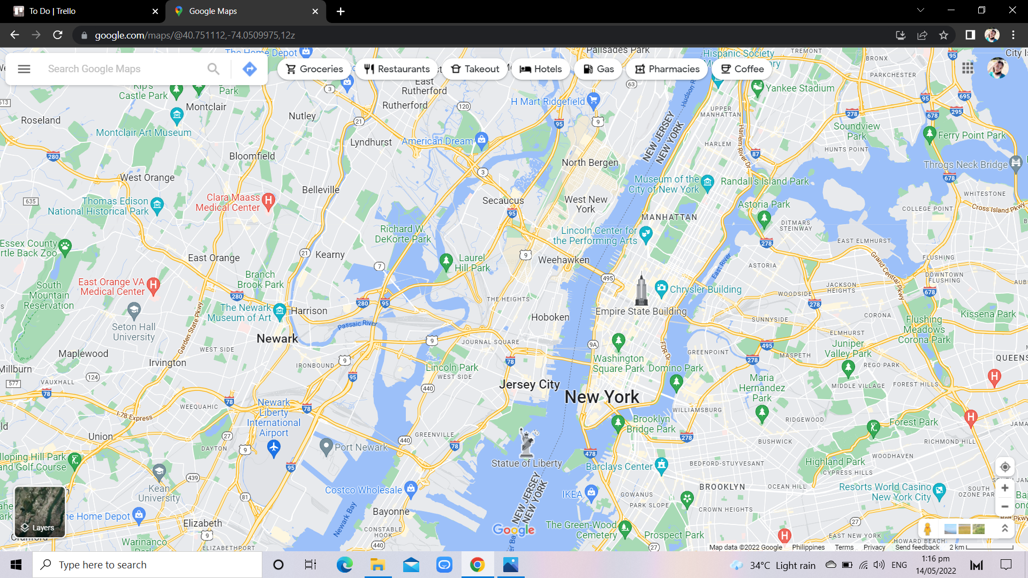The height and width of the screenshot is (578, 1028).
Task: Toggle the 2 km map scale
Action: click(981, 547)
